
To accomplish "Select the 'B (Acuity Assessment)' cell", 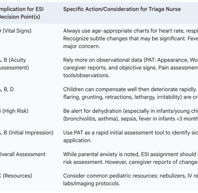I will (x=14, y=64).
